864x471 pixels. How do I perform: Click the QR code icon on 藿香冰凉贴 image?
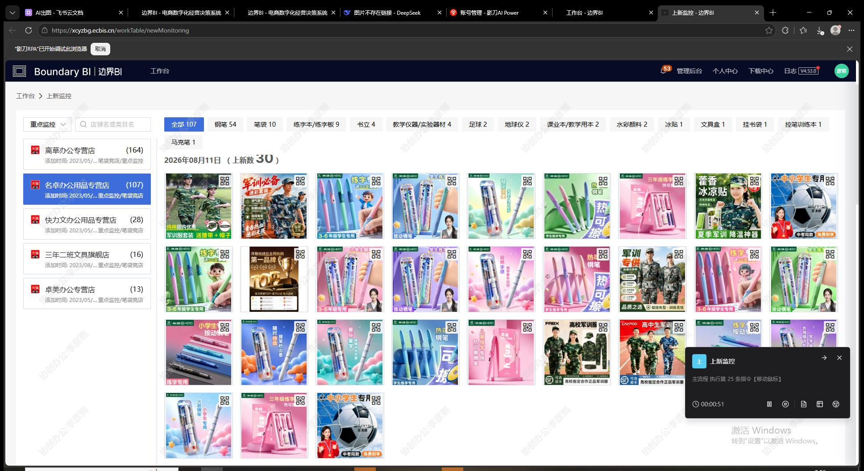(754, 181)
